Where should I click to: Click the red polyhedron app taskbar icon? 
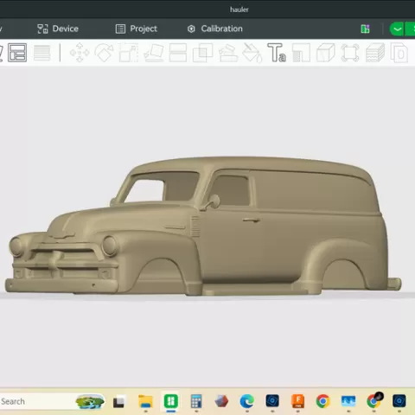(x=221, y=401)
